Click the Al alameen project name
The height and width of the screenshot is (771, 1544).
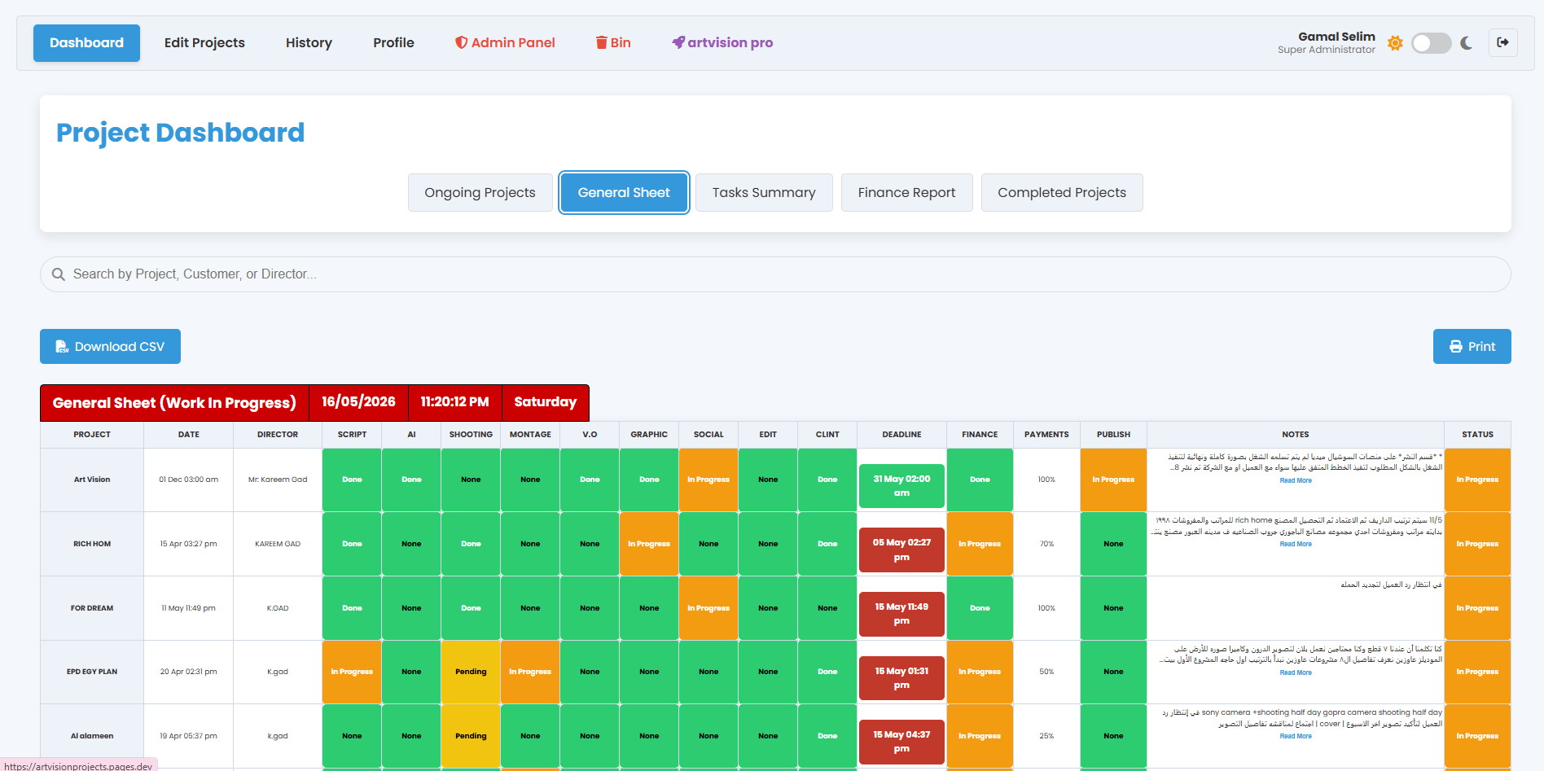click(x=92, y=736)
